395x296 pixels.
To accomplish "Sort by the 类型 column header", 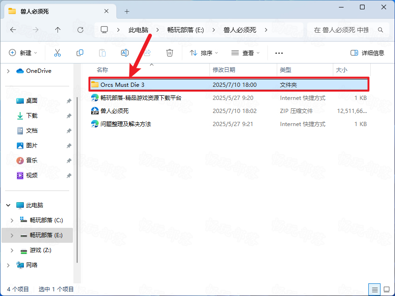I will (305, 70).
